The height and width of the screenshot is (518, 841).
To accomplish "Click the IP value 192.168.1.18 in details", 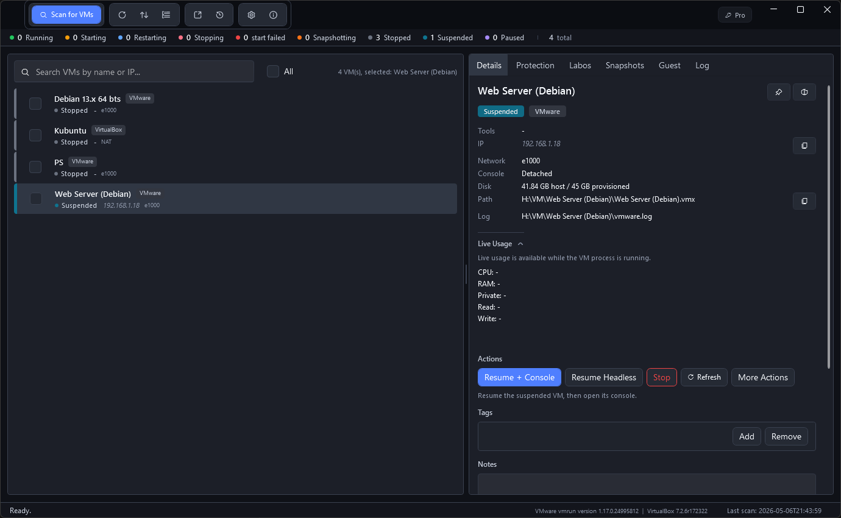I will tap(541, 144).
